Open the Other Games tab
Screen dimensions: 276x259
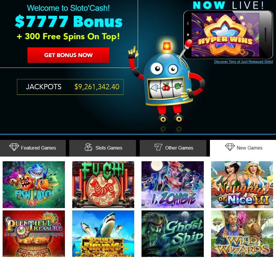coord(173,148)
